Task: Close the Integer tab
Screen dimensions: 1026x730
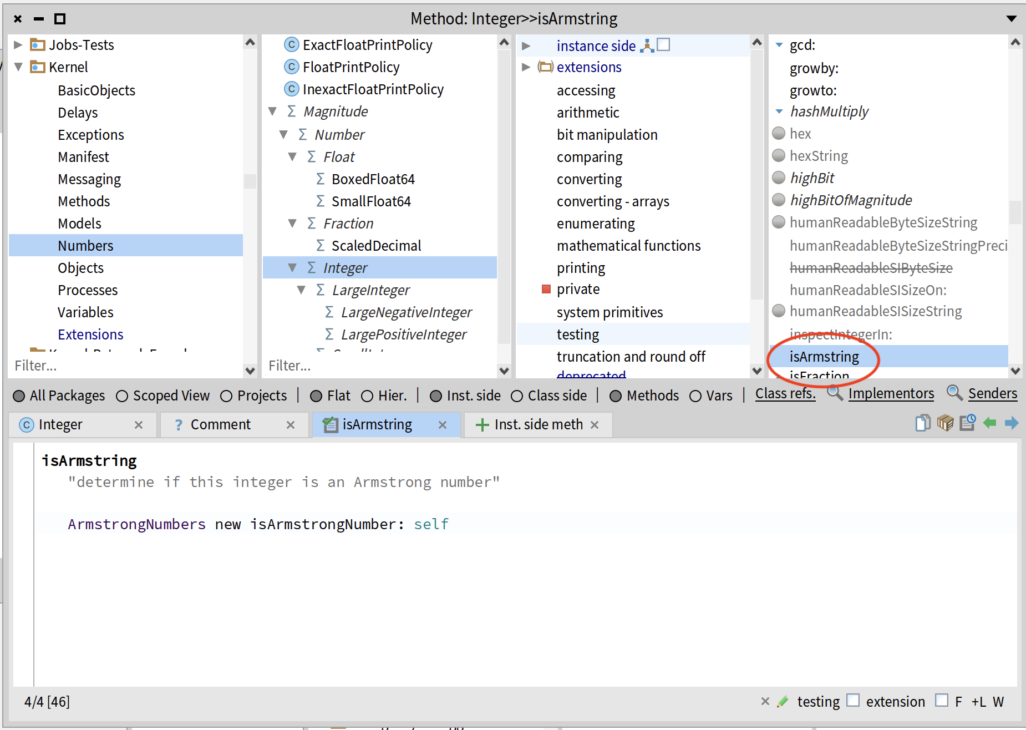Action: click(139, 425)
